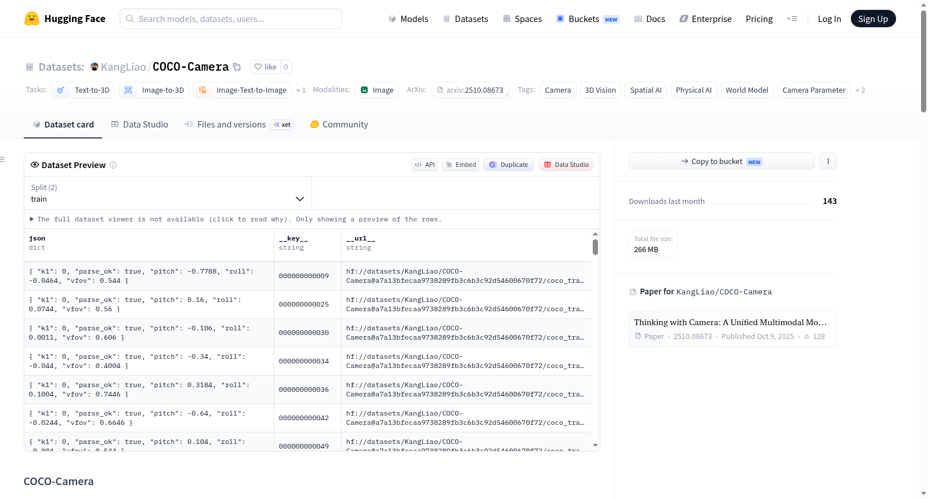Select the row with key 000000000036
Screen dimensions: 928x499
pos(307,389)
